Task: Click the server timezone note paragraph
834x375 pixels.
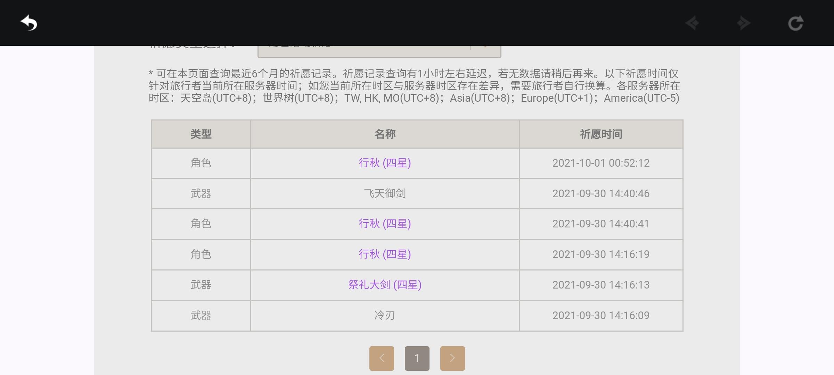Action: [x=414, y=86]
